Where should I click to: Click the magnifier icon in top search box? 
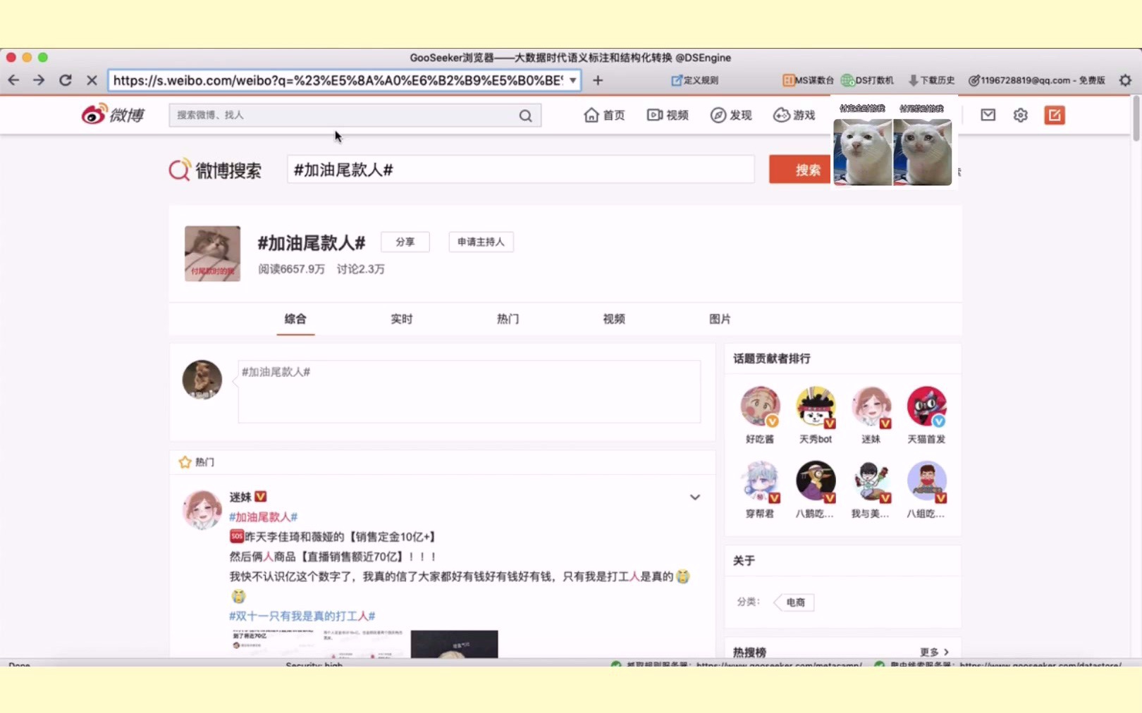[x=526, y=116]
